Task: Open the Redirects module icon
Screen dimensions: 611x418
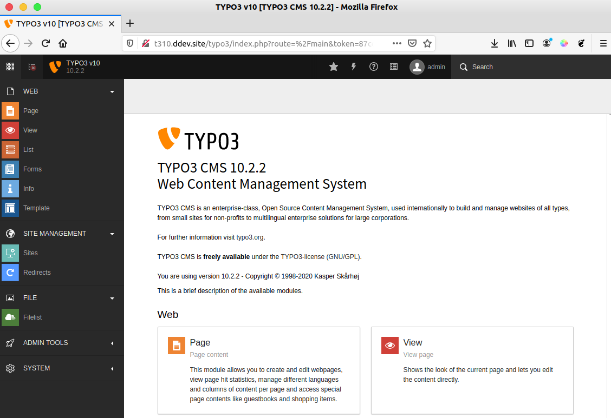Action: pyautogui.click(x=10, y=272)
